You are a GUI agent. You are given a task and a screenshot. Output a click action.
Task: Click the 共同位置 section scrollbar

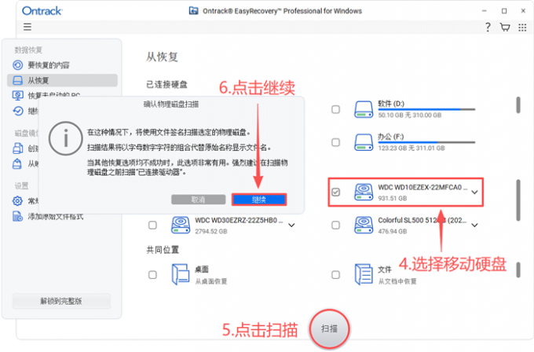(518, 269)
